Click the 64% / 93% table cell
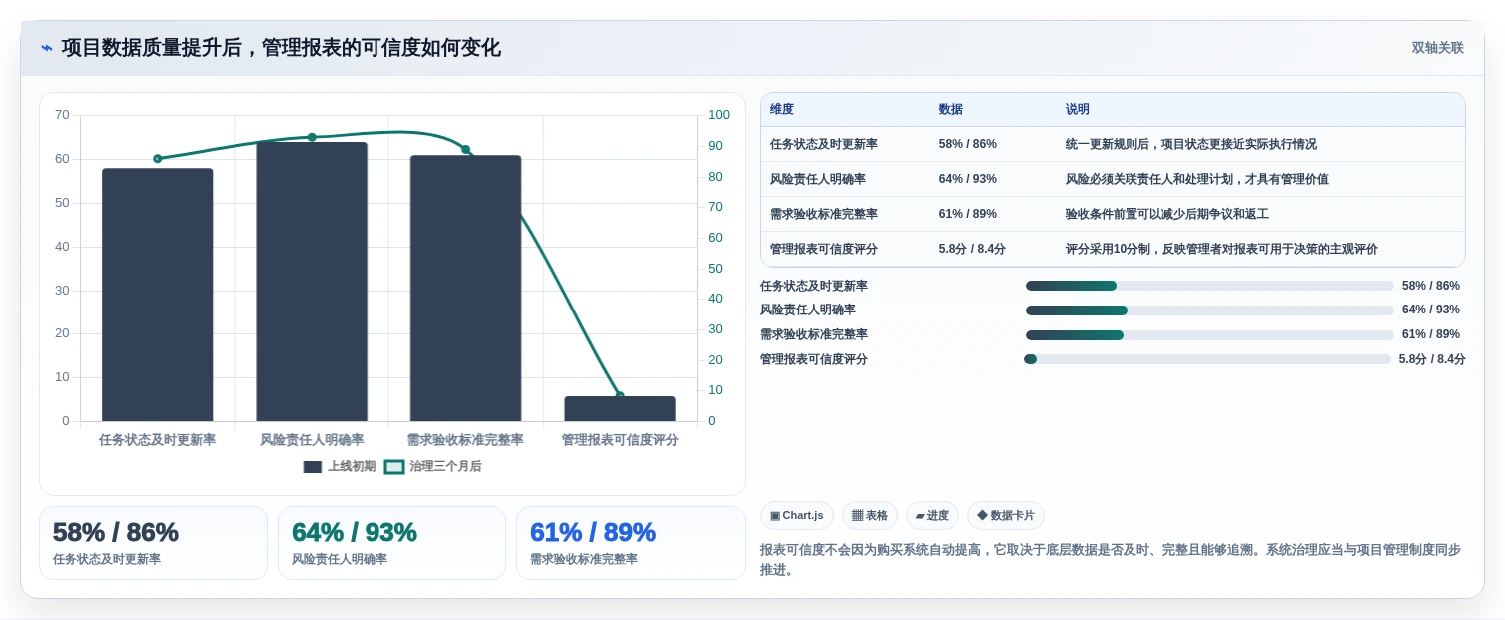 (x=968, y=179)
